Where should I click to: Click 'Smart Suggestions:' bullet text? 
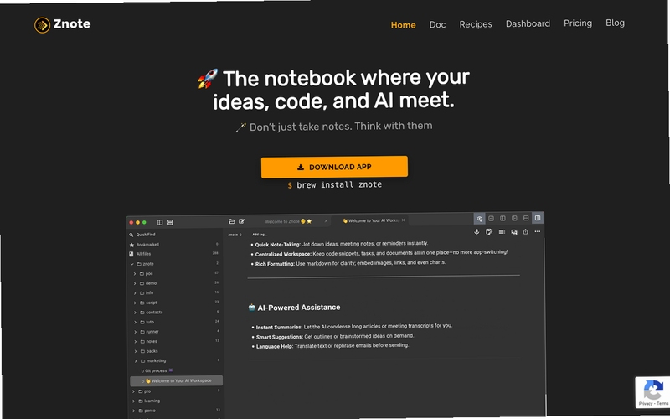click(x=280, y=337)
